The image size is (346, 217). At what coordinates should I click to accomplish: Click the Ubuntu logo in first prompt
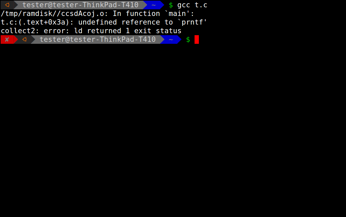click(x=7, y=5)
